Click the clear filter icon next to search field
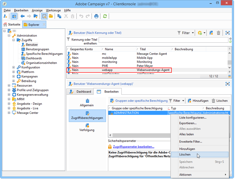 coord(230,39)
